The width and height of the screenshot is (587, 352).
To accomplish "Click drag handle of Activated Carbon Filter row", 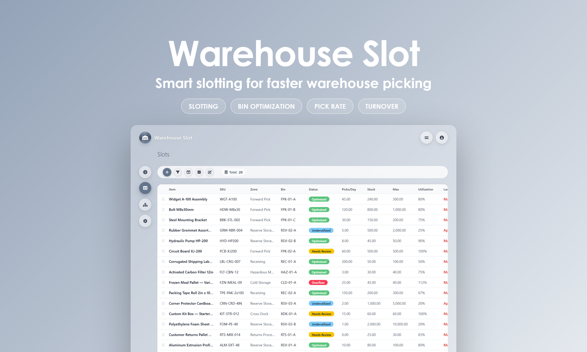I will coord(163,272).
